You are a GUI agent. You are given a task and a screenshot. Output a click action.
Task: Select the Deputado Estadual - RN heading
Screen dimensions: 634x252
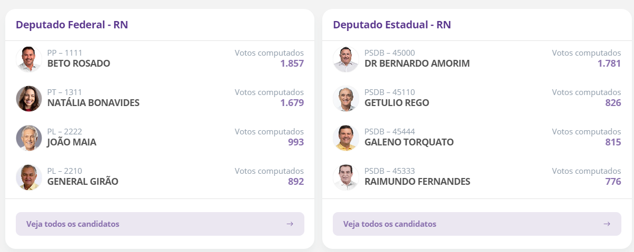(392, 25)
